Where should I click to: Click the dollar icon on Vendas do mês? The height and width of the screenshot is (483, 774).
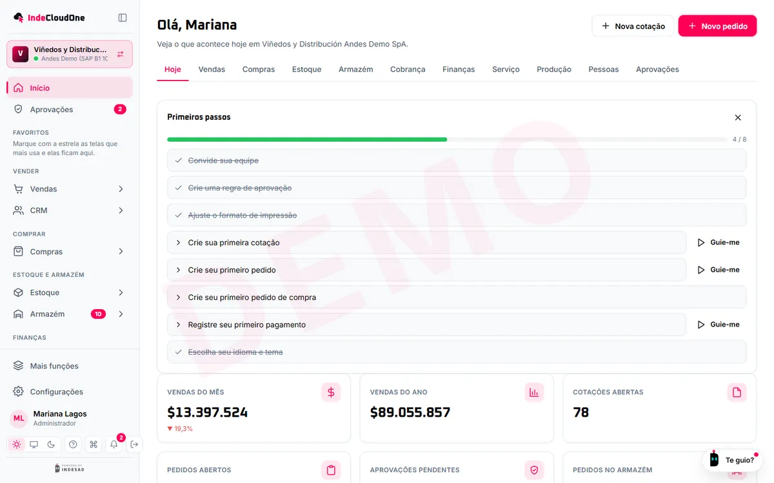(331, 392)
